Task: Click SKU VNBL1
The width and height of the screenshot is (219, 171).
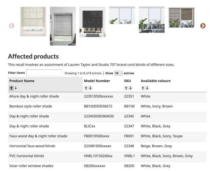Action: point(129,156)
